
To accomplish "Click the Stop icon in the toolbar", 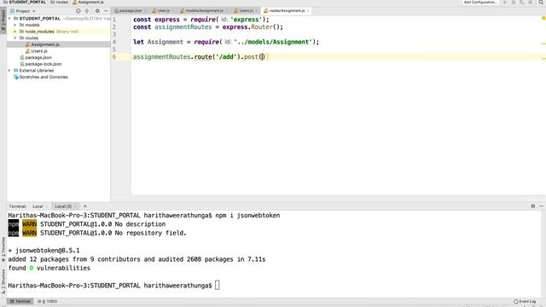I will click(531, 2).
